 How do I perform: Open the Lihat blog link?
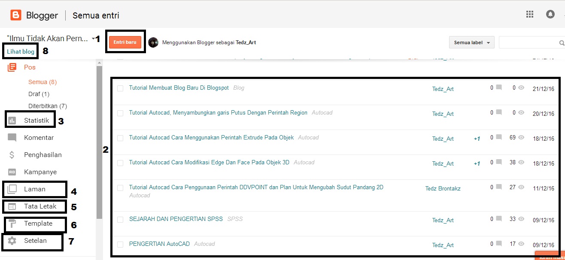click(x=20, y=51)
